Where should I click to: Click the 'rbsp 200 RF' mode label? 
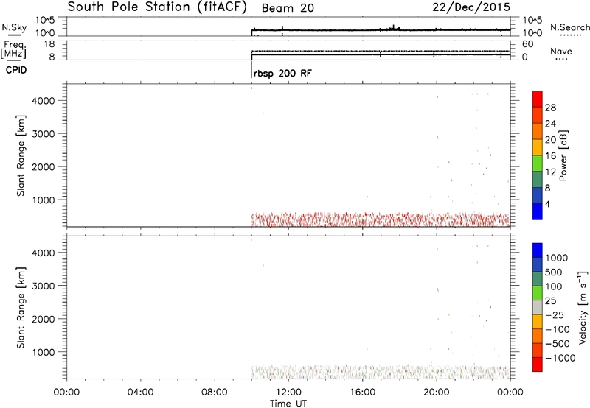coord(282,73)
